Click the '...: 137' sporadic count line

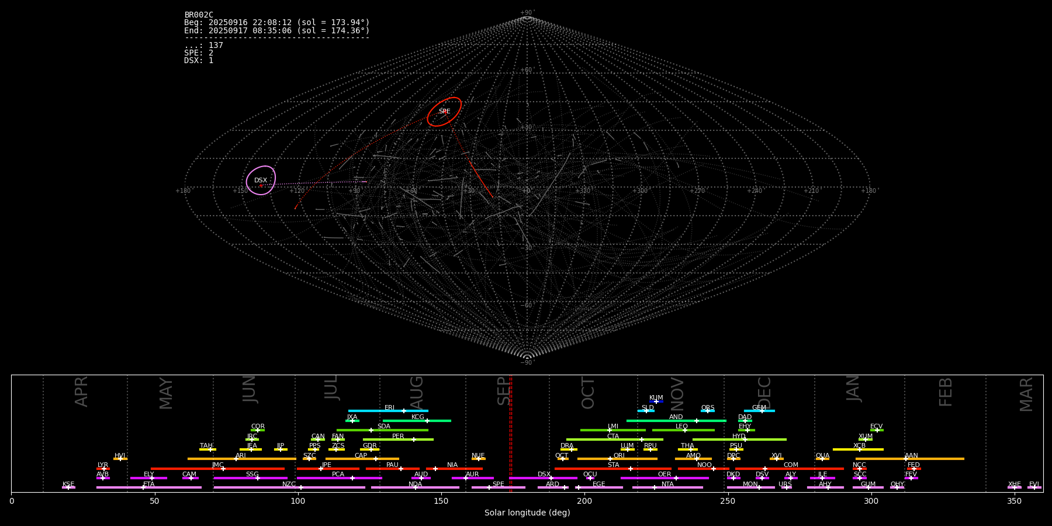point(203,46)
